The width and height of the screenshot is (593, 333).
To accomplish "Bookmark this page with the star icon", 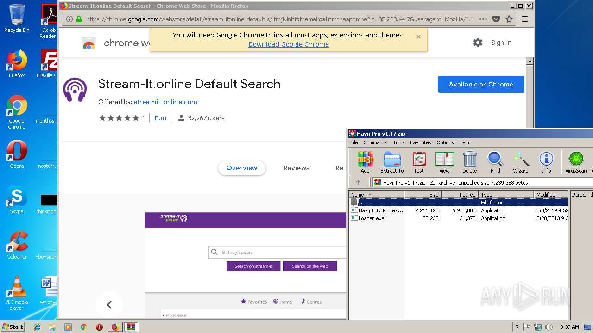I will point(509,19).
